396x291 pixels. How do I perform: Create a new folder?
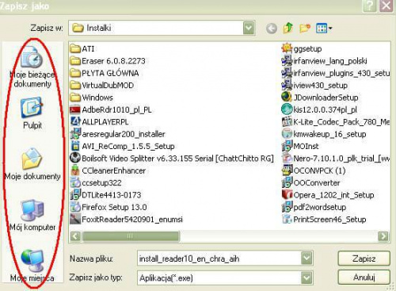click(304, 28)
